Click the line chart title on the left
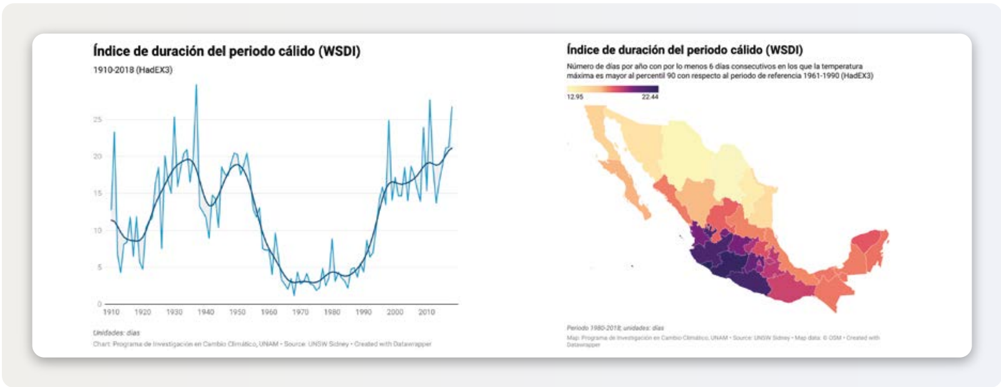 [227, 51]
